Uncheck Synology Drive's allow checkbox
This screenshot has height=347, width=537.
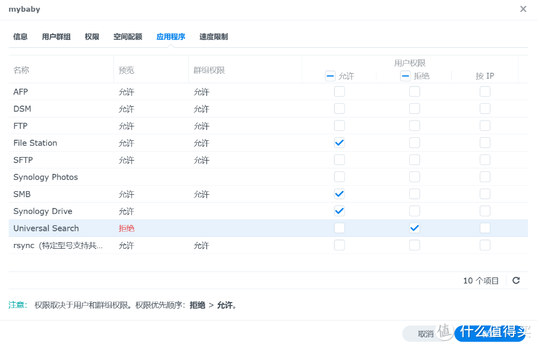[339, 211]
